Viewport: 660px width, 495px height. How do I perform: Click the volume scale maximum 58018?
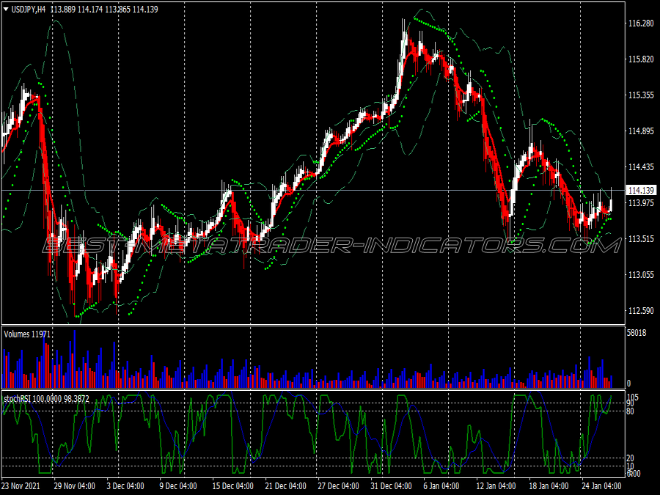637,333
